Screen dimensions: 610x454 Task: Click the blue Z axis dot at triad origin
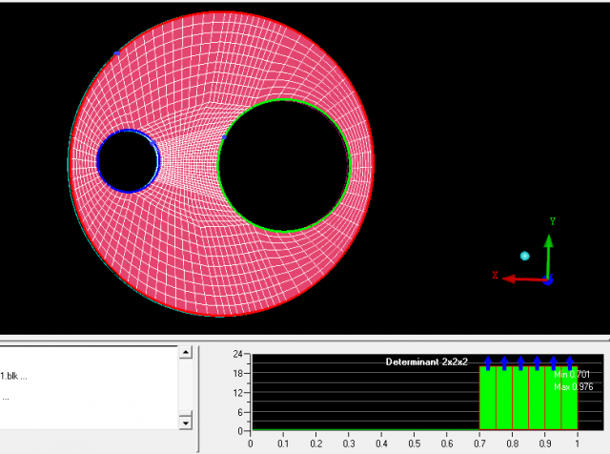click(x=548, y=280)
